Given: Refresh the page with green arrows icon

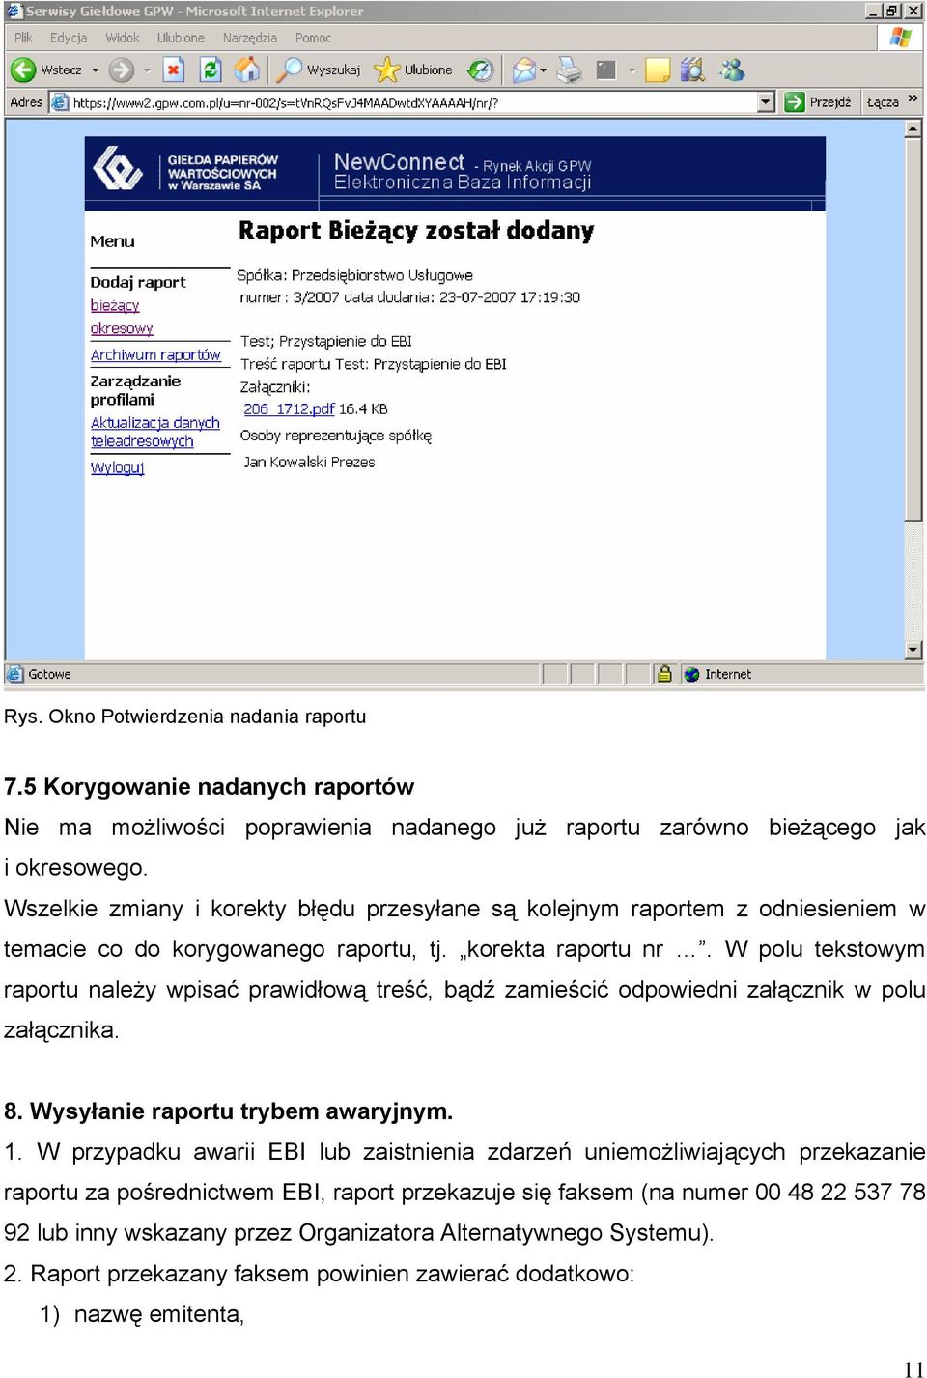Looking at the screenshot, I should (x=211, y=70).
